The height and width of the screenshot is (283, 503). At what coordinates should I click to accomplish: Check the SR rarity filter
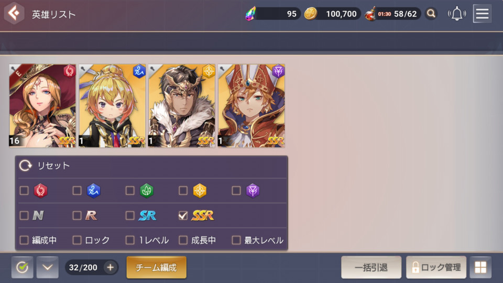pos(130,215)
